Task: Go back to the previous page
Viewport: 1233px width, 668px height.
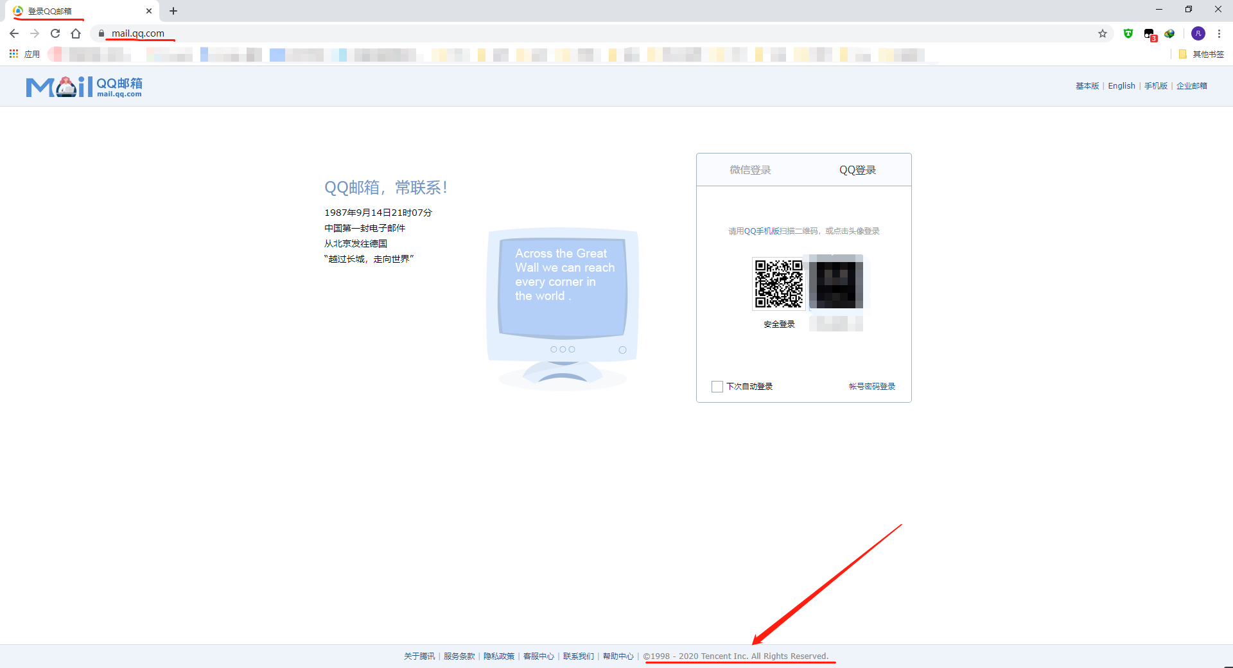Action: pyautogui.click(x=14, y=33)
